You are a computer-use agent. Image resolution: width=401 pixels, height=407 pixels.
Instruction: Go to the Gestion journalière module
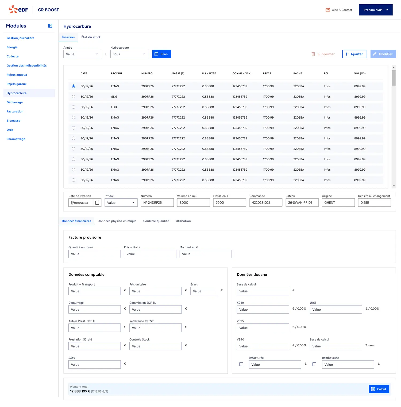tap(20, 38)
